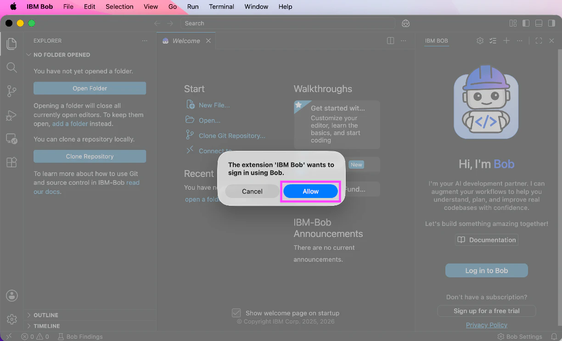The width and height of the screenshot is (562, 341).
Task: Select the Welcome editor tab
Action: coord(186,41)
